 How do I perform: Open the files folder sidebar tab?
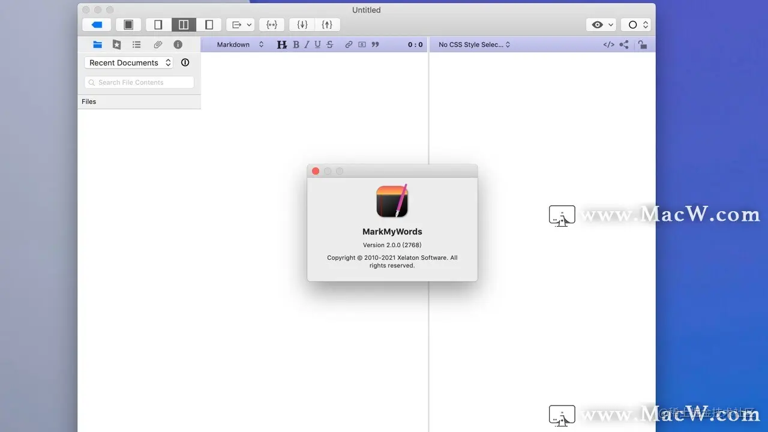[97, 44]
